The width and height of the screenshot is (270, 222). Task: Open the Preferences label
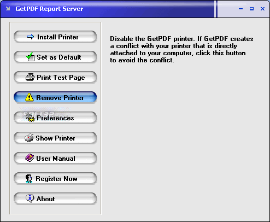(55, 118)
